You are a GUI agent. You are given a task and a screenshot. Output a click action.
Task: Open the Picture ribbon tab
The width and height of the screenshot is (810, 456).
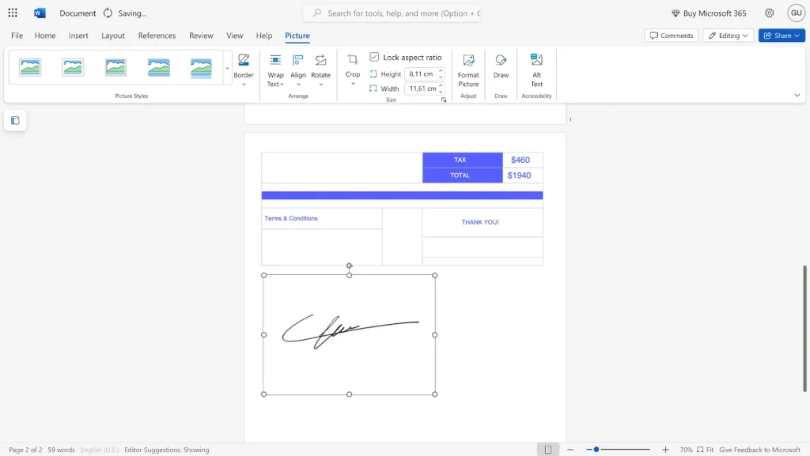297,36
